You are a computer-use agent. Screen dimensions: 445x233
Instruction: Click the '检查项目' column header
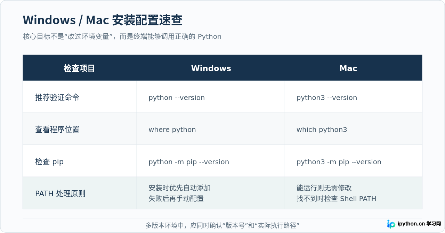(79, 68)
